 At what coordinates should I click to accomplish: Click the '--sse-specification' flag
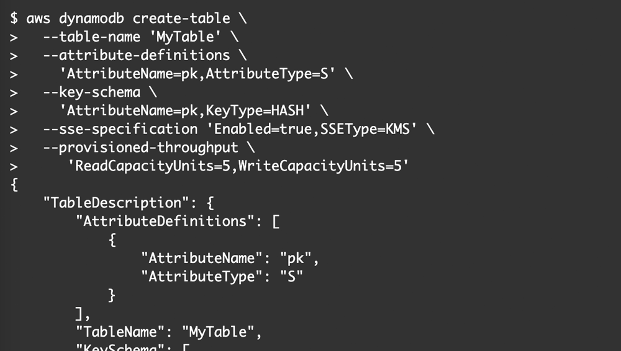tap(120, 129)
